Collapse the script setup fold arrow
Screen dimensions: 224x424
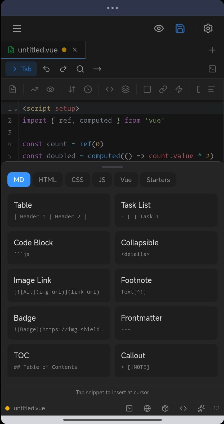16,109
